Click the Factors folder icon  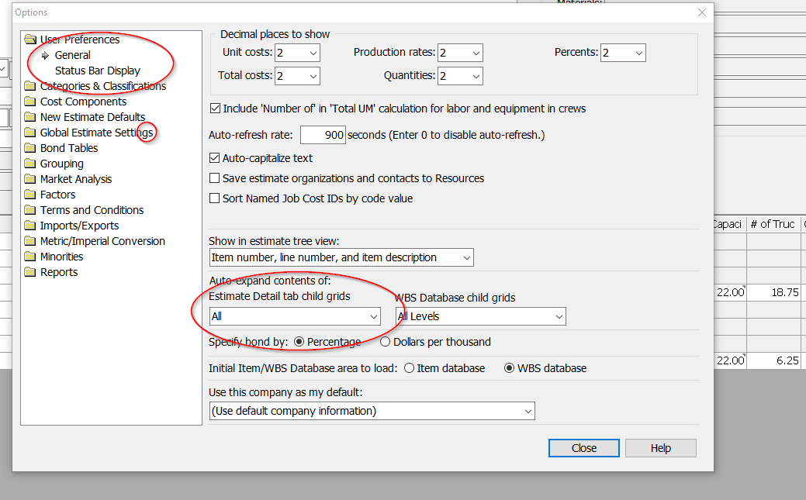coord(30,195)
